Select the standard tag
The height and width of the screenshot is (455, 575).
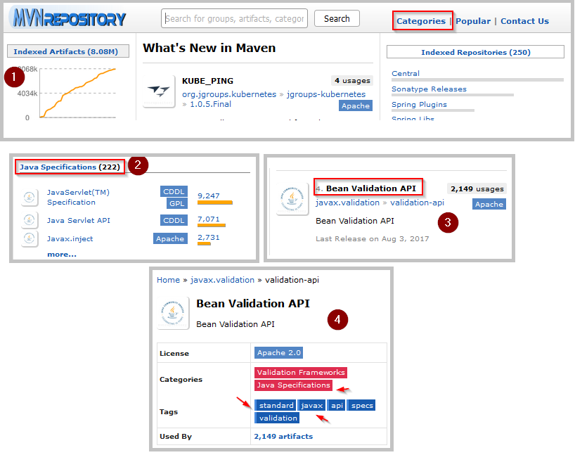click(x=276, y=406)
